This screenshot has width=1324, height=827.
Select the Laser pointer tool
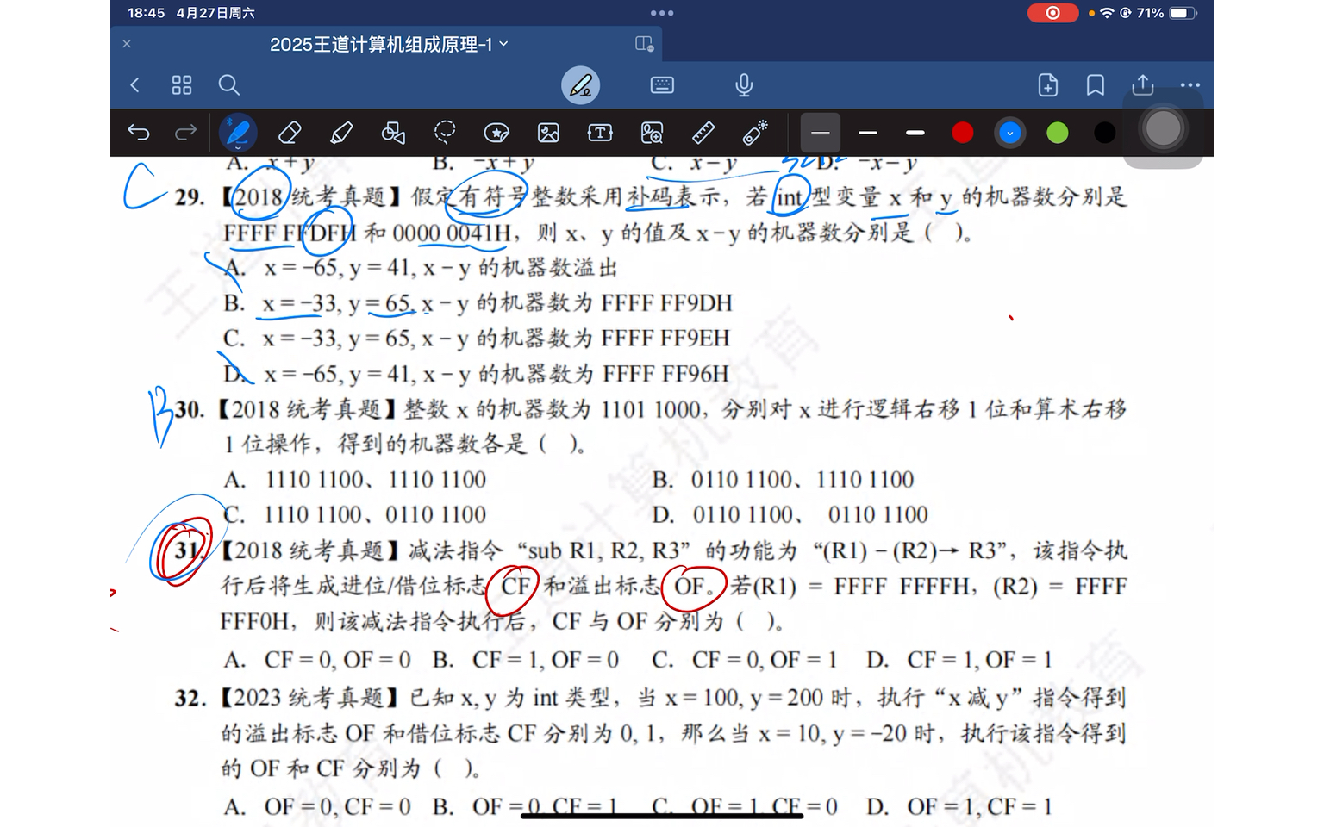(x=755, y=133)
